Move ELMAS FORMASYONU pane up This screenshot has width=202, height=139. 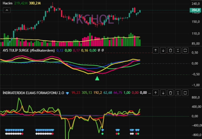(x=156, y=93)
